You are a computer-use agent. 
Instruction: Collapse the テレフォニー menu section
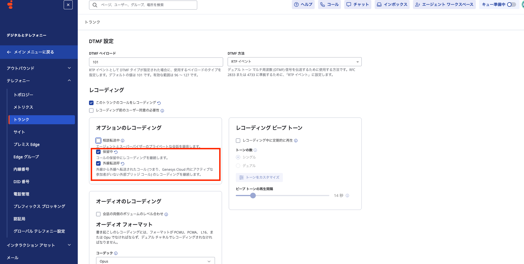39,81
